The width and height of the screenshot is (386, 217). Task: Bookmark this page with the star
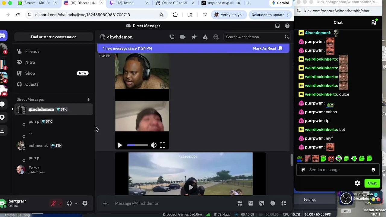tap(161, 15)
